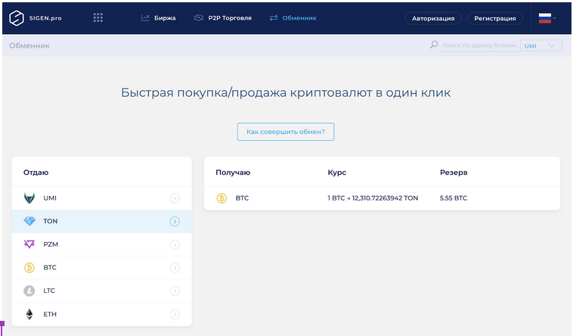573x336 pixels.
Task: Click the PZM coin icon
Action: 29,244
